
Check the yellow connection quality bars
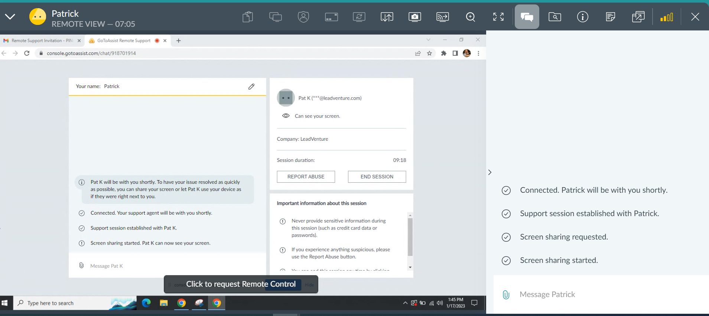click(667, 17)
